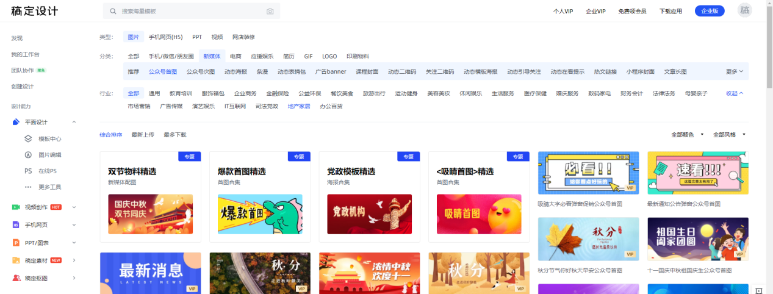Open the 全部风格 dropdown
Viewport: 773px width, 294px height.
729,134
